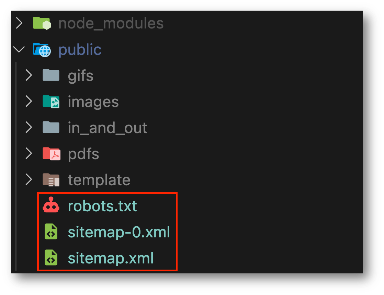Expand the template folder chevron

click(x=29, y=180)
